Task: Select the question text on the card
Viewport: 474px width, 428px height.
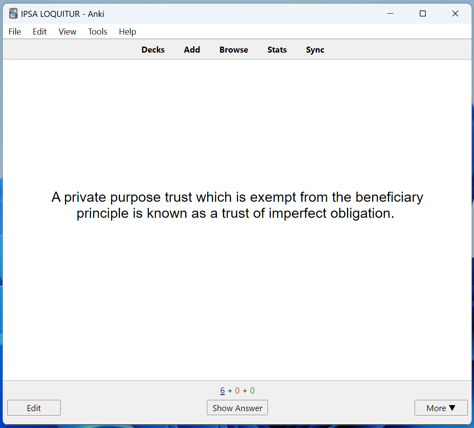Action: click(x=237, y=205)
